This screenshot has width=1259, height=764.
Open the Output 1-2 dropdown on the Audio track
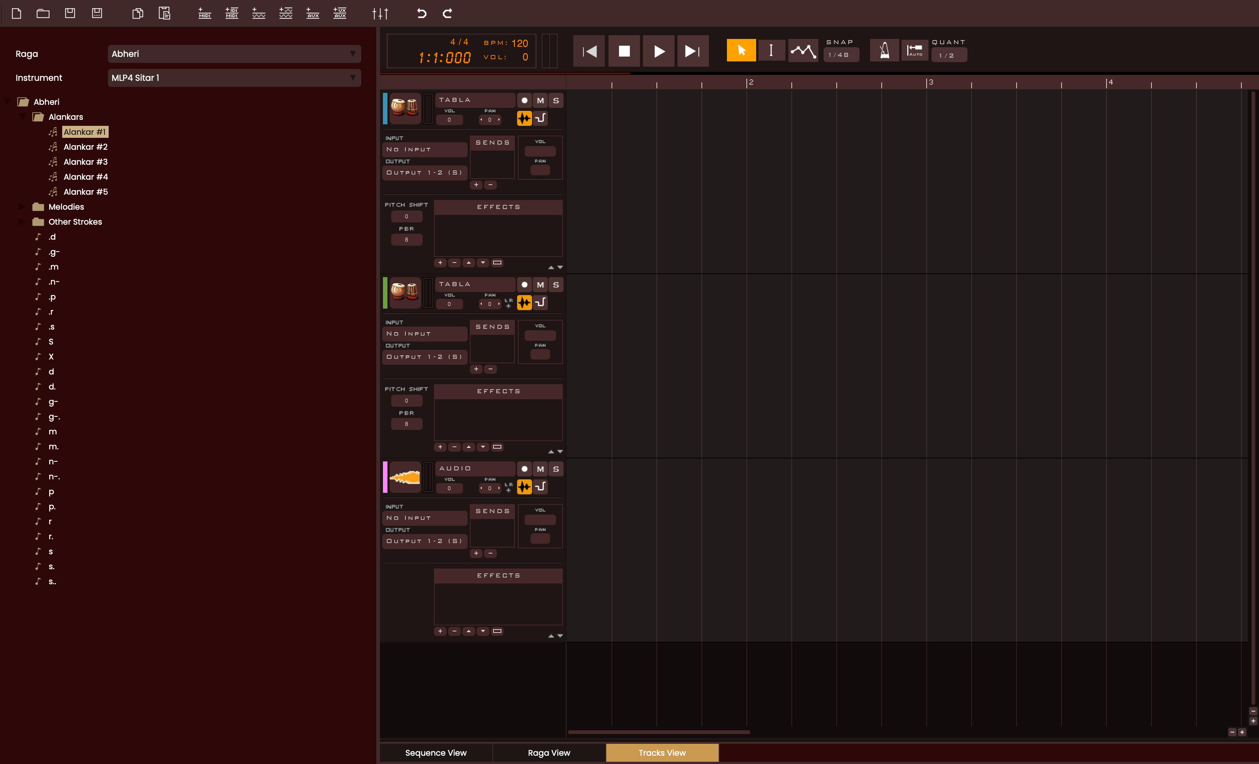pyautogui.click(x=425, y=541)
